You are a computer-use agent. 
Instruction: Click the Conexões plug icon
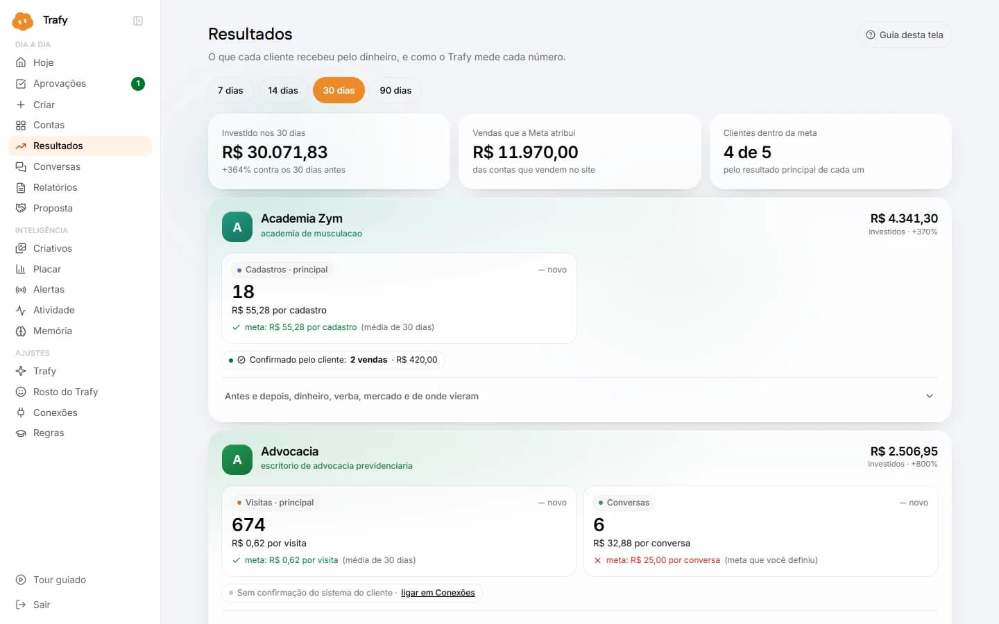(x=21, y=413)
